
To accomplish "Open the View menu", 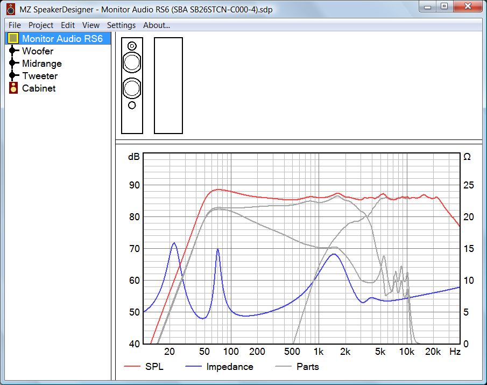I will (x=91, y=25).
